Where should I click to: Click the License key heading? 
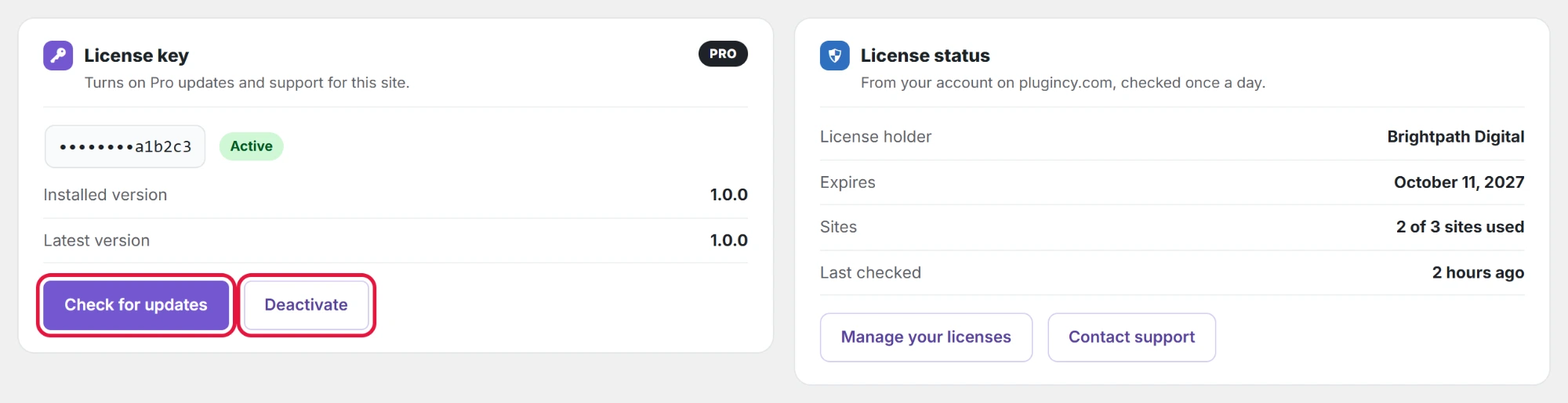coord(136,56)
